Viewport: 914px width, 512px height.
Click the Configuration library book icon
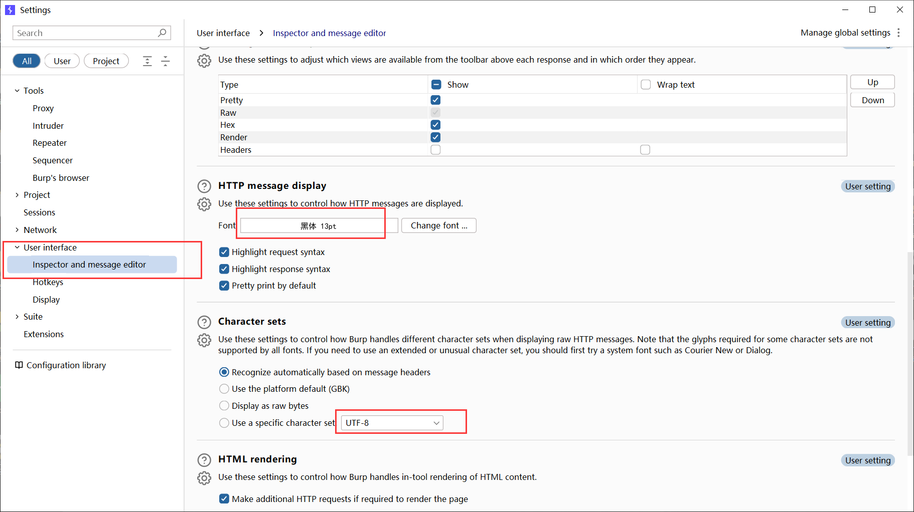pyautogui.click(x=19, y=365)
